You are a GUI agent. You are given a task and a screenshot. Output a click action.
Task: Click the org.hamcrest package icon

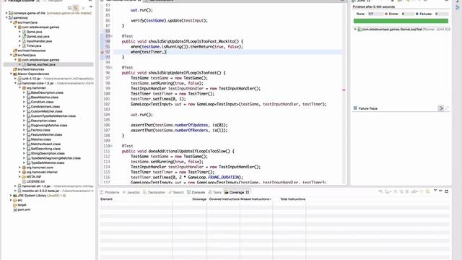24,88
